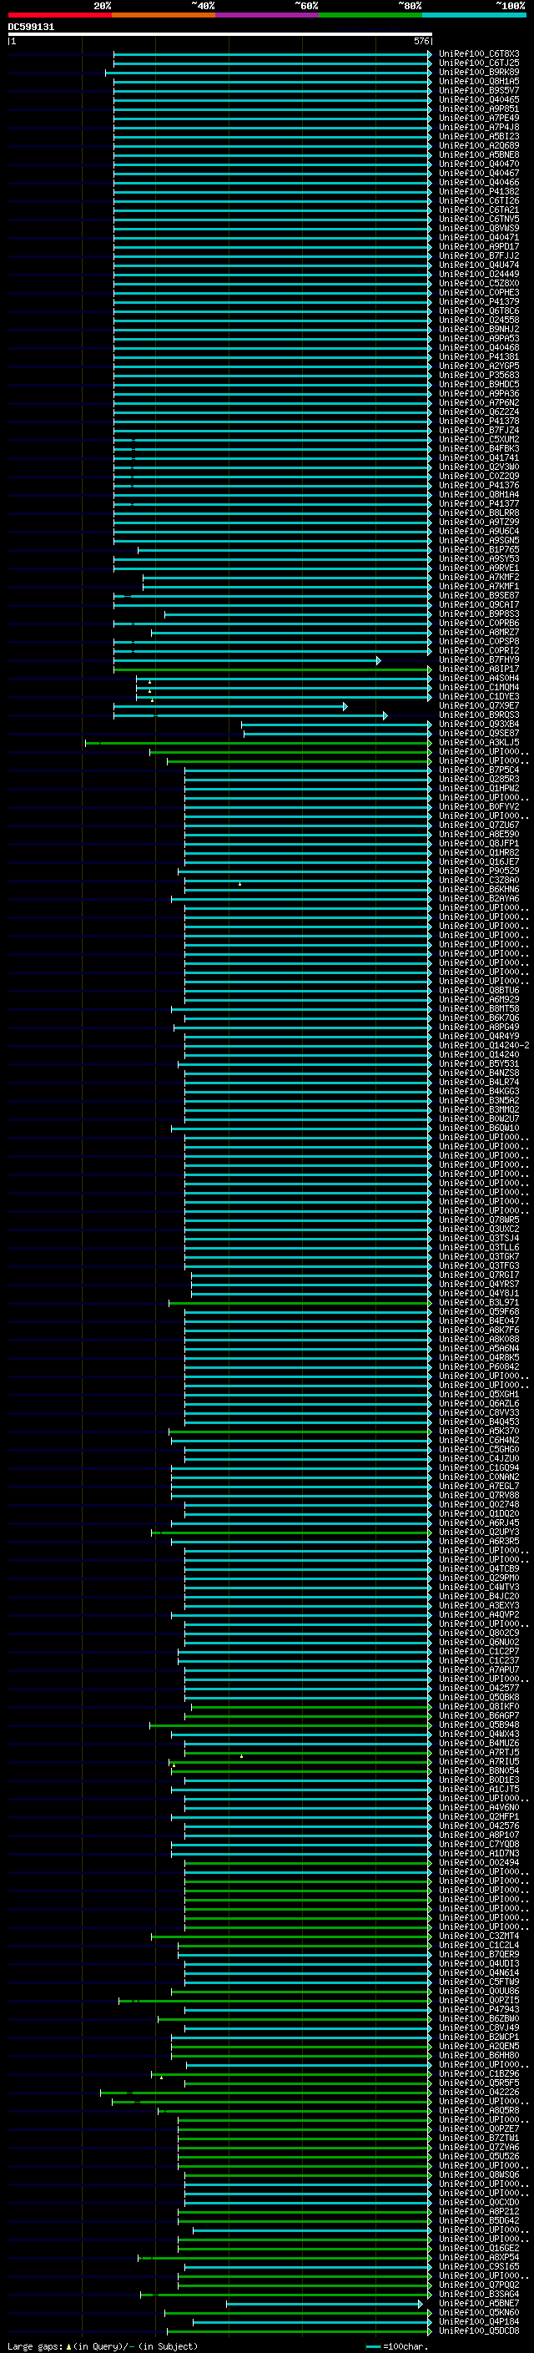Select label UniRef100_A7KMF2
The image size is (534, 2353).
click(479, 578)
